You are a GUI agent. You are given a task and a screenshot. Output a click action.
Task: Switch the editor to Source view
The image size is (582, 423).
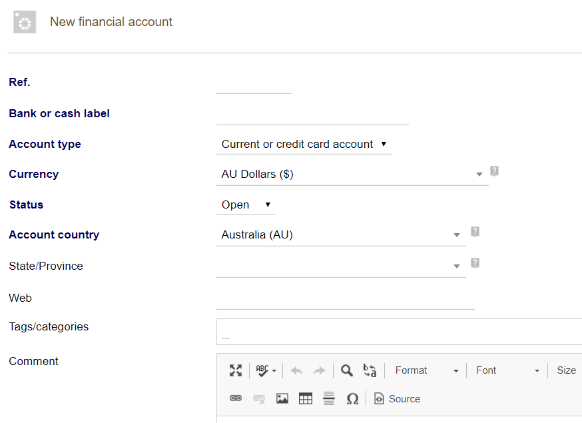(x=397, y=398)
